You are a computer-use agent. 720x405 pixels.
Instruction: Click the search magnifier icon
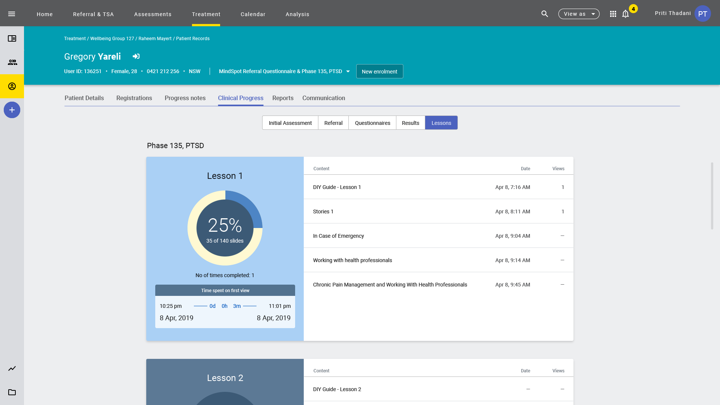tap(545, 14)
